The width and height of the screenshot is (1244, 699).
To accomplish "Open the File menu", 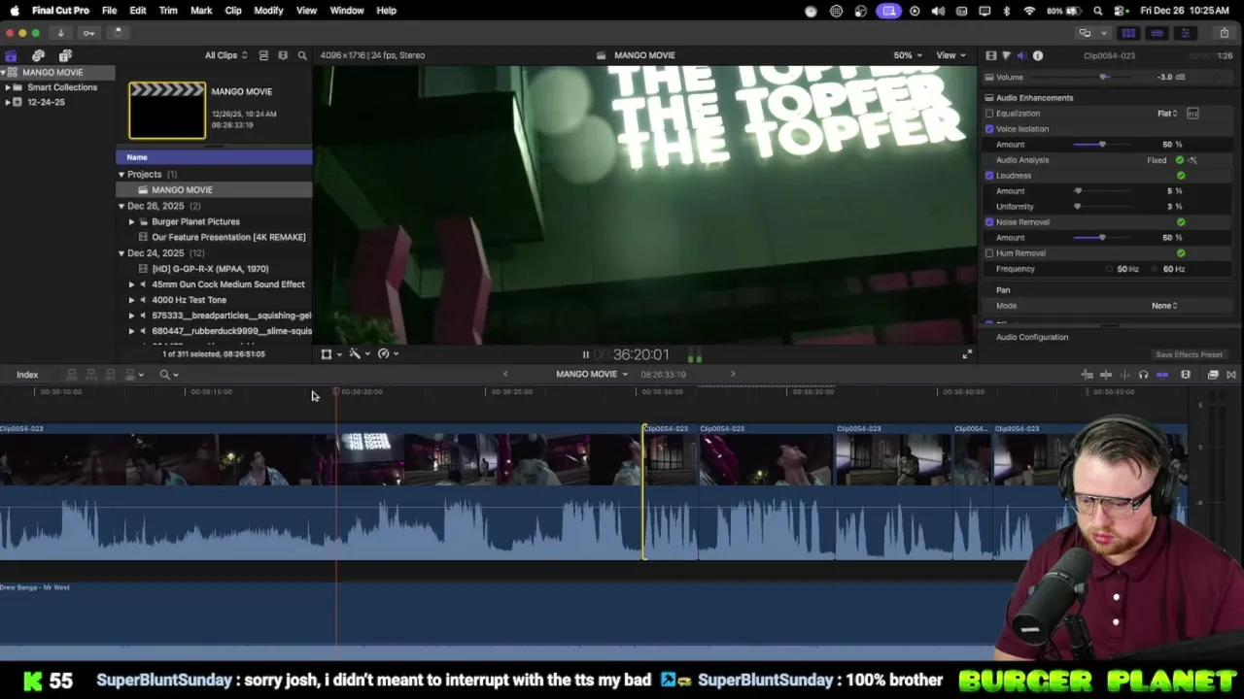I will (110, 11).
